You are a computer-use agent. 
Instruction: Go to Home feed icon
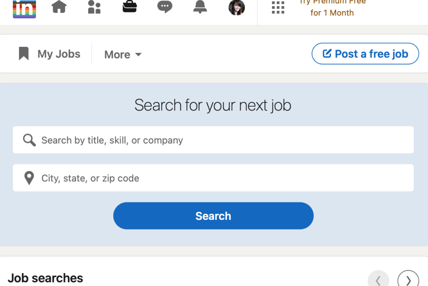pyautogui.click(x=59, y=7)
